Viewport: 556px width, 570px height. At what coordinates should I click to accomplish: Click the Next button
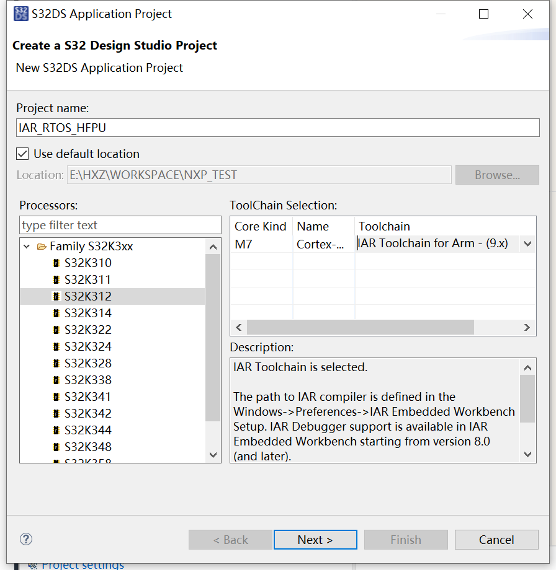point(315,540)
